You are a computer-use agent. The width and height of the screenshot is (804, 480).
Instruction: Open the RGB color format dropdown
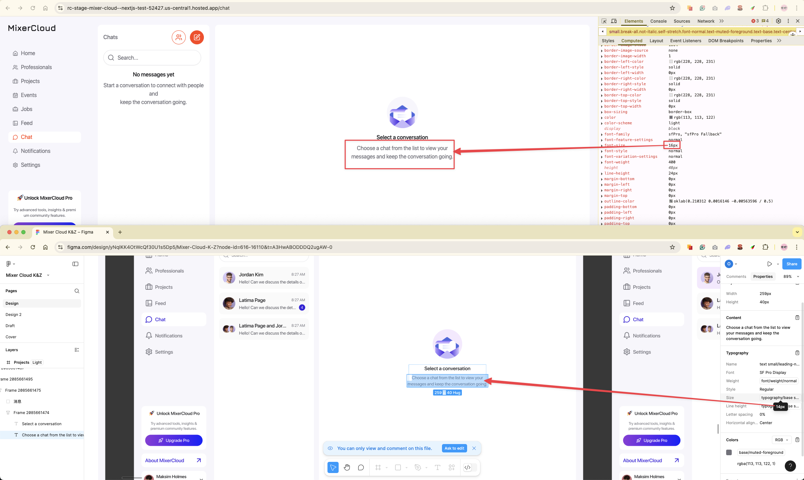click(x=781, y=440)
